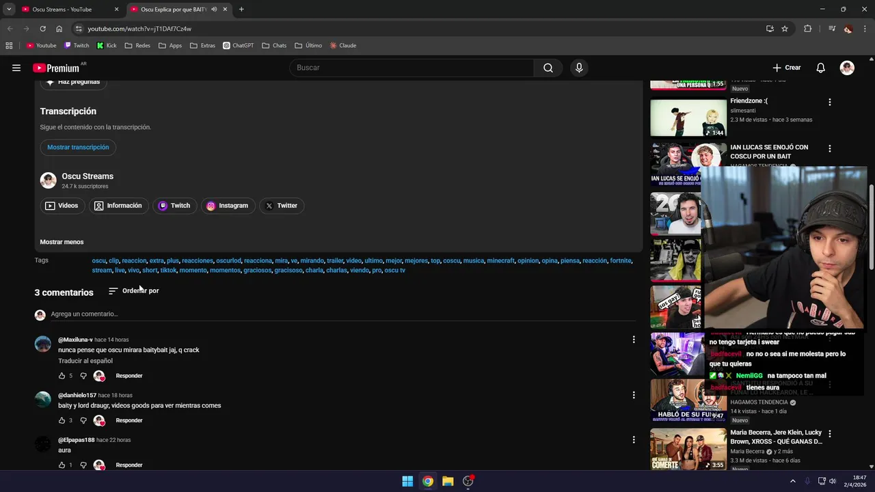
Task: Open options menu for @Elpapas188 comment
Action: pos(634,440)
